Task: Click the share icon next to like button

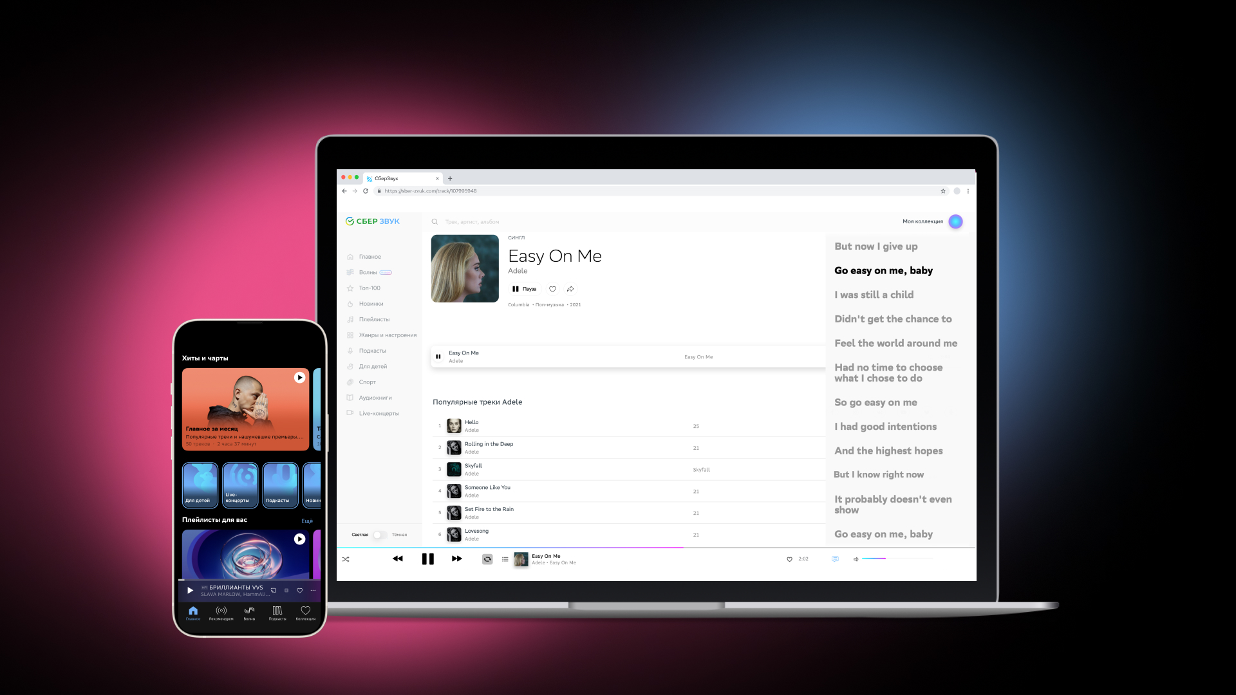Action: click(x=570, y=288)
